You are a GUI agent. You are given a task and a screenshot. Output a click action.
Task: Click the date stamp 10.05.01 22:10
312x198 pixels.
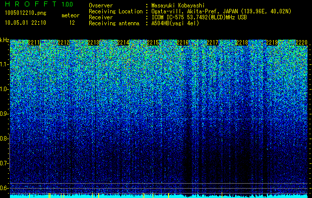click(26, 23)
